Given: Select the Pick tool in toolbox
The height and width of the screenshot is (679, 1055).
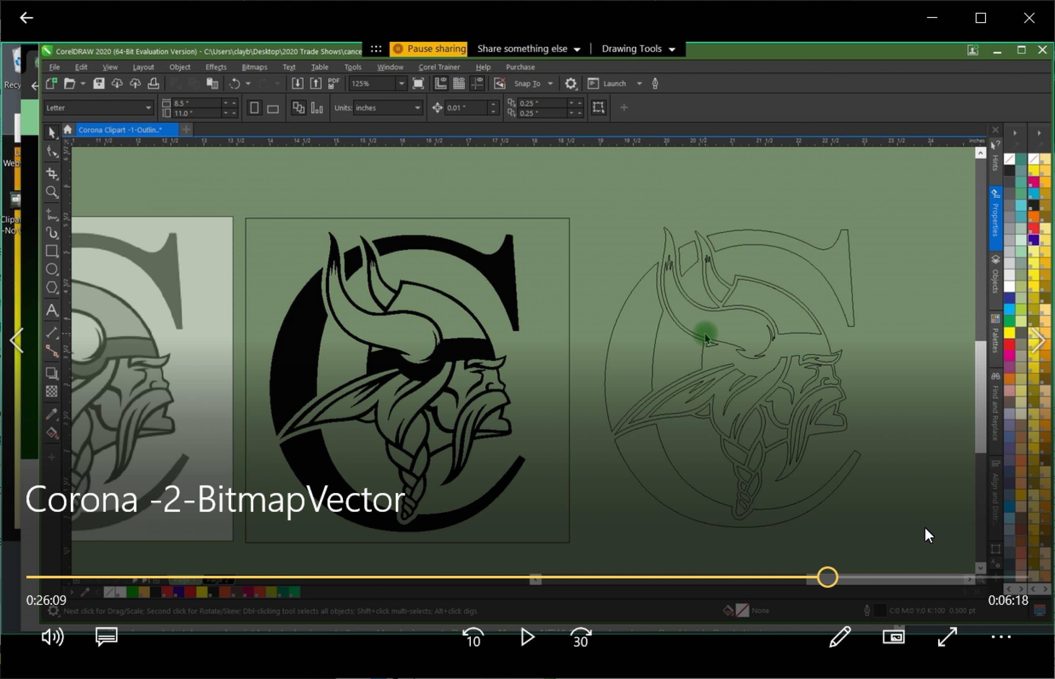Looking at the screenshot, I should tap(52, 133).
